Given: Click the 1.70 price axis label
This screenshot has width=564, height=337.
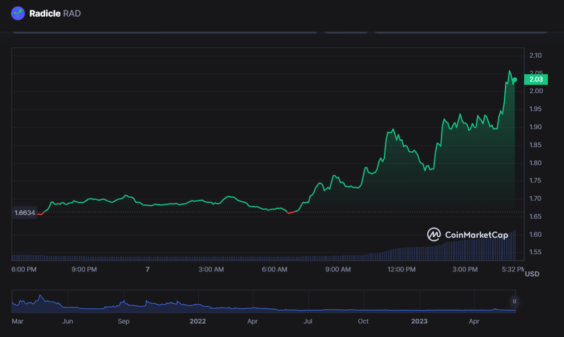Looking at the screenshot, I should click(x=535, y=199).
